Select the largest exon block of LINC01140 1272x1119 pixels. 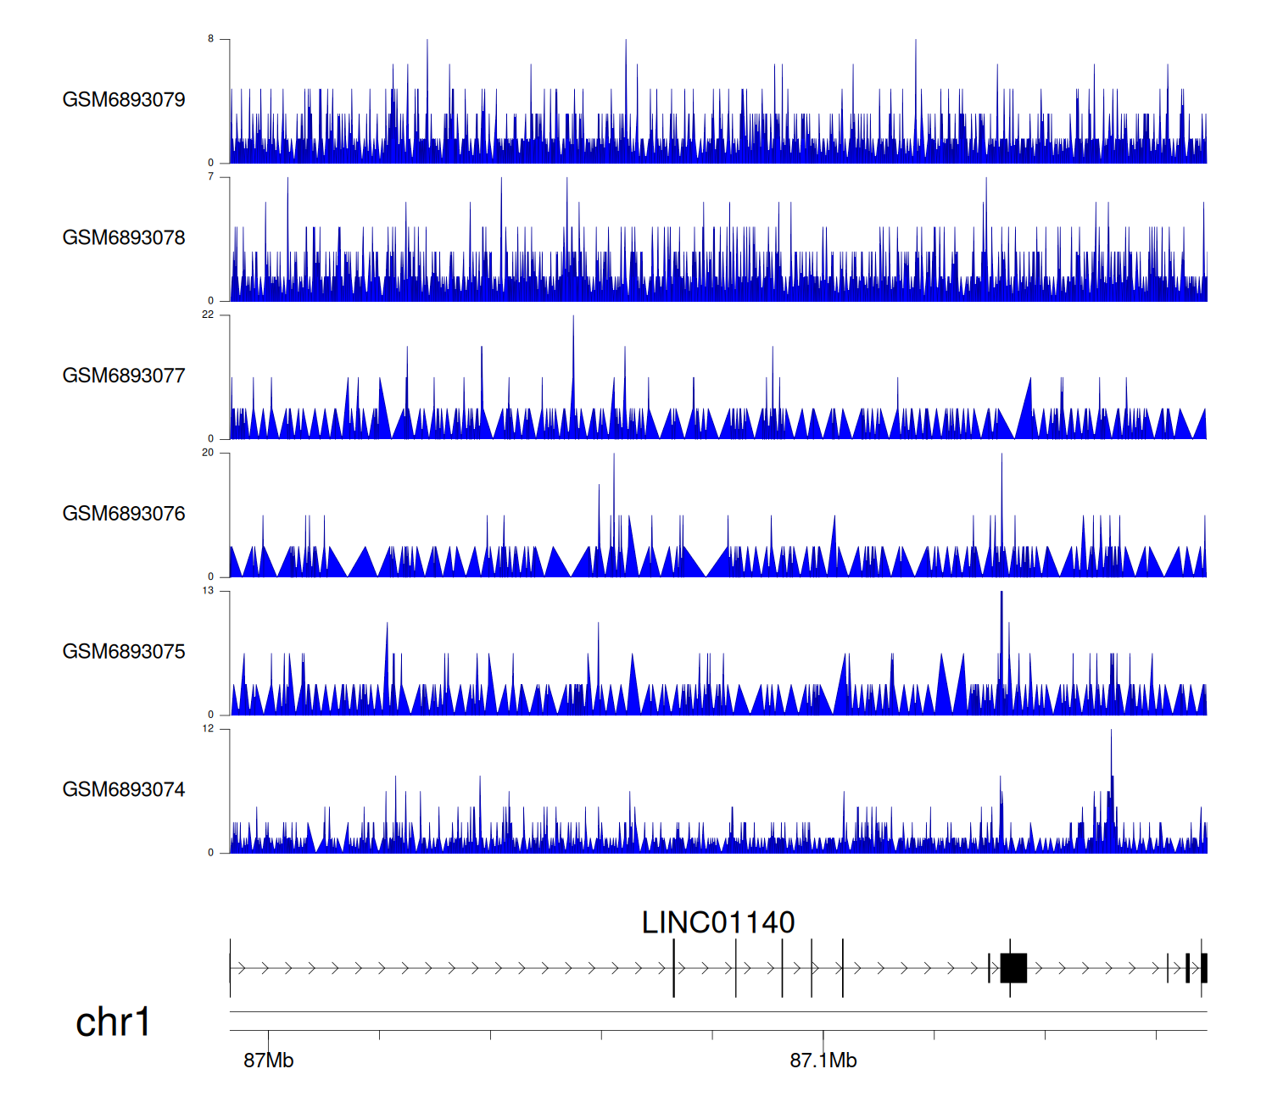tap(1013, 968)
